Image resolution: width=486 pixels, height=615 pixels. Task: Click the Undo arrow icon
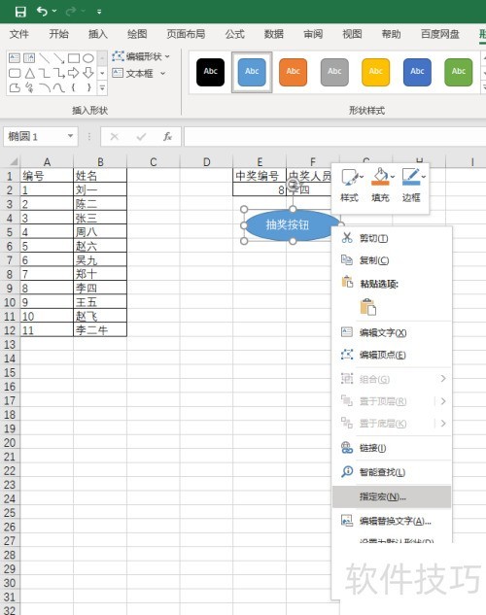click(x=42, y=12)
